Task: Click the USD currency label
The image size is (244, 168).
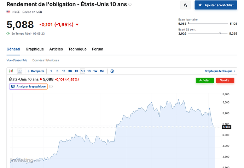Action: click(x=39, y=12)
